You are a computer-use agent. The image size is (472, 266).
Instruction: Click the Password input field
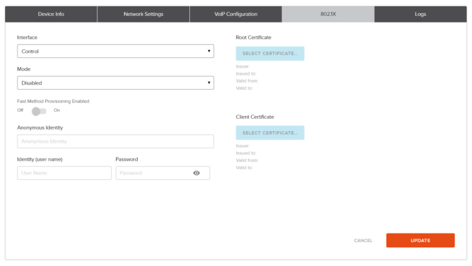point(163,173)
